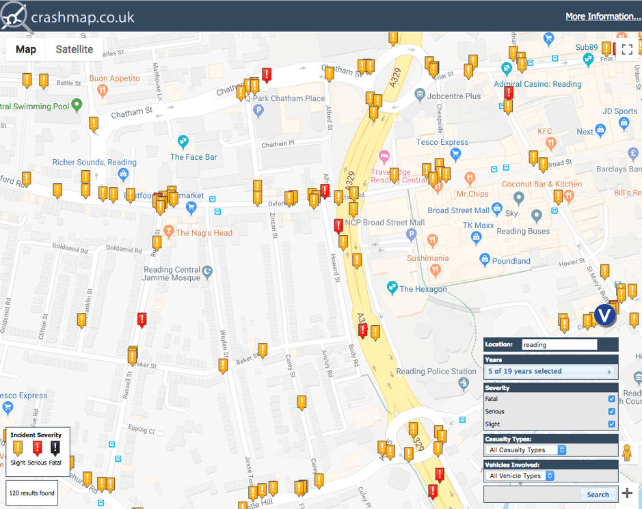Click the blue V marker
Screen dimensions: 642x509
point(605,316)
